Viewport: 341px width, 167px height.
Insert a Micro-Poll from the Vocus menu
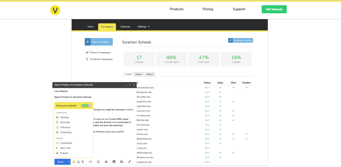coord(65,148)
